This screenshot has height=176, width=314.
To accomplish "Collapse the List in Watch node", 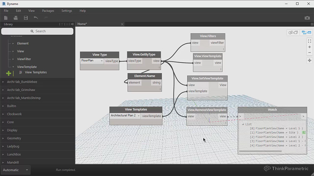I will 243,124.
